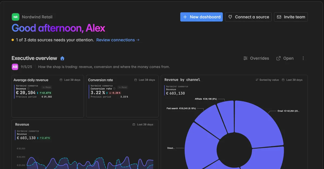Click the Mean badge on Average daily revenue
The height and width of the screenshot is (169, 324).
(46, 87)
